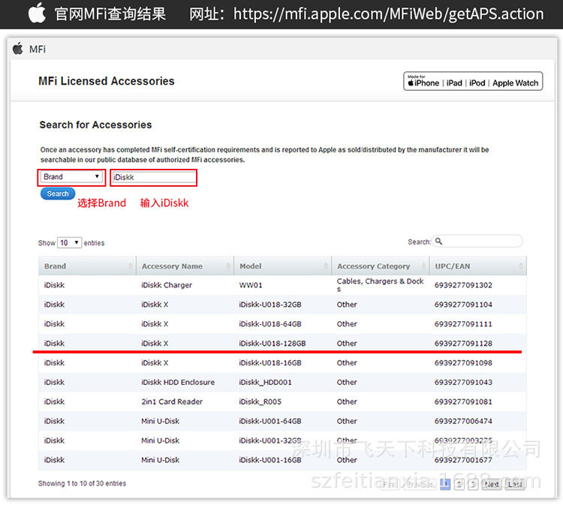Click model iDiskk-U018-128GB
The height and width of the screenshot is (508, 563).
[272, 343]
